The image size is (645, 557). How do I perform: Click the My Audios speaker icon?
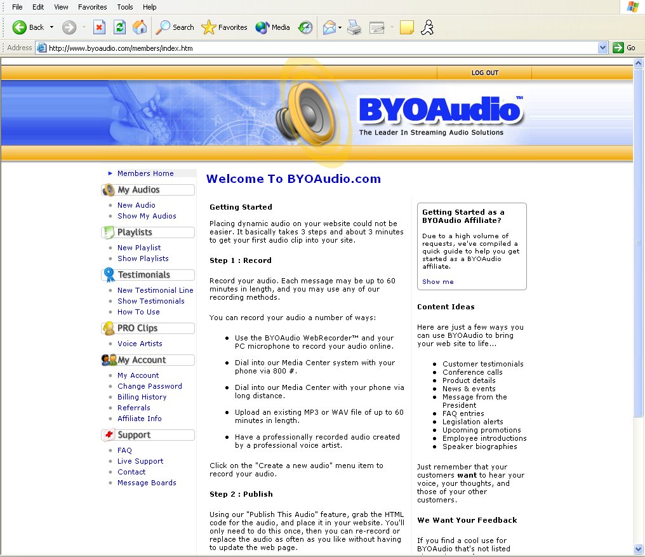click(x=109, y=189)
